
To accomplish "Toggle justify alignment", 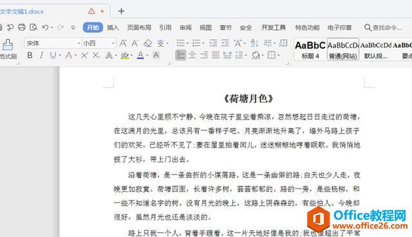I will [x=216, y=55].
